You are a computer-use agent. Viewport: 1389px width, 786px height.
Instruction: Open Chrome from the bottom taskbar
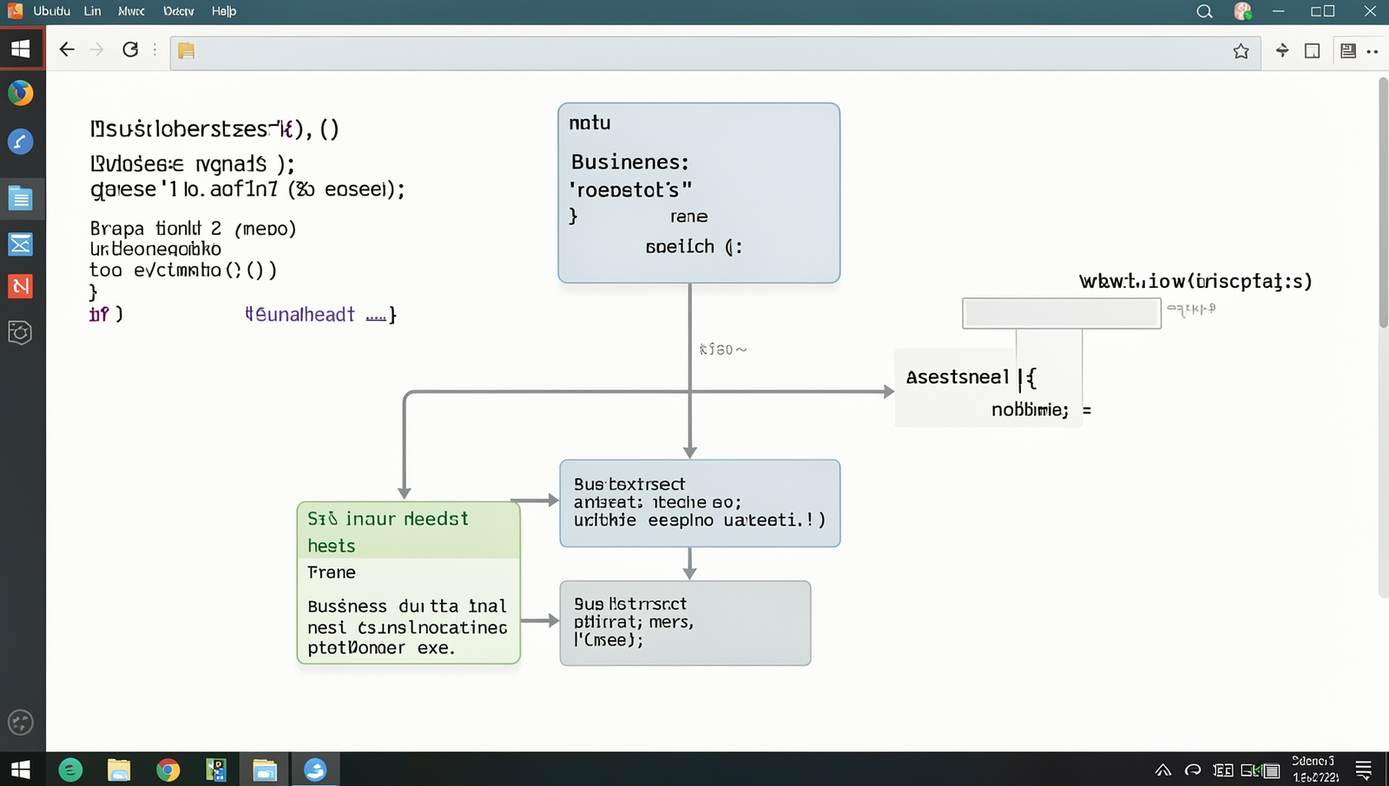168,770
